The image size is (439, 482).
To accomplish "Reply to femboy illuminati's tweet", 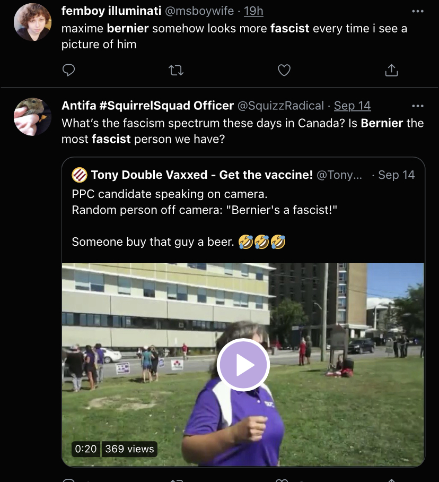I will coord(68,70).
